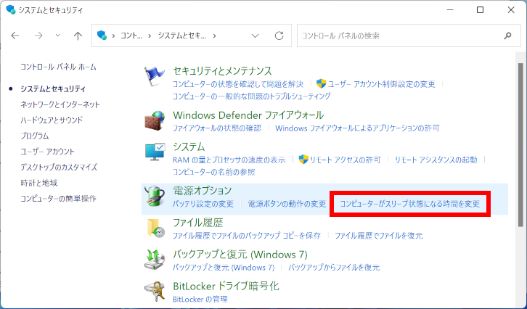Viewport: 527px width, 309px height.
Task: Open ユーザー アカウント制御設定の変更
Action: pyautogui.click(x=382, y=84)
